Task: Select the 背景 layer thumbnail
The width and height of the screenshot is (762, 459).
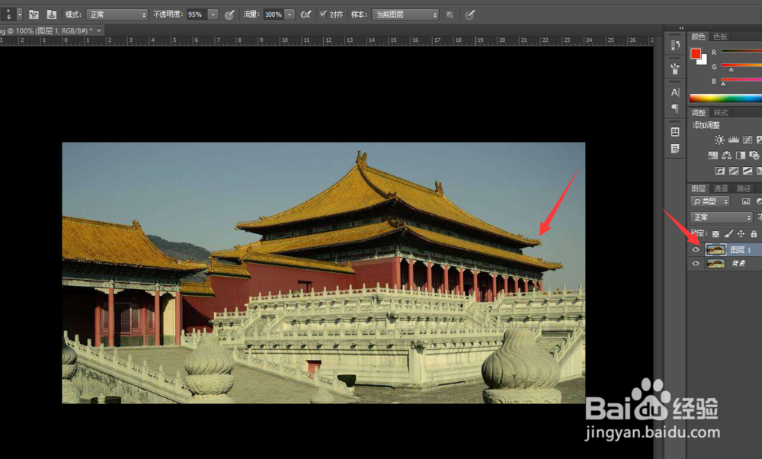Action: (x=716, y=263)
